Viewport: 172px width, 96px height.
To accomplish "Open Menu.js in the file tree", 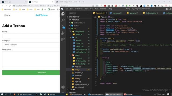I will (x=79, y=34).
